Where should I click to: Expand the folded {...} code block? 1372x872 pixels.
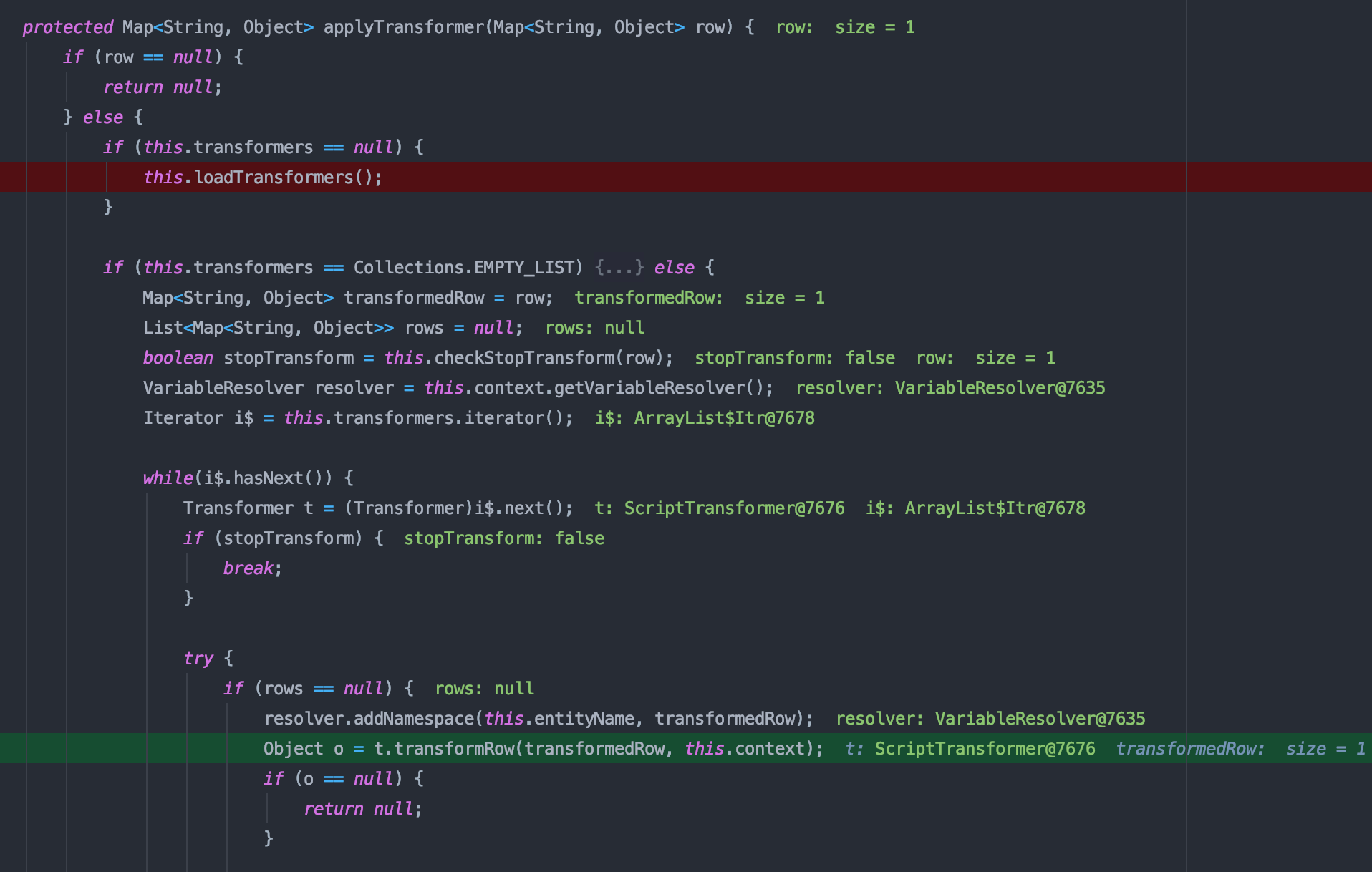click(x=619, y=268)
